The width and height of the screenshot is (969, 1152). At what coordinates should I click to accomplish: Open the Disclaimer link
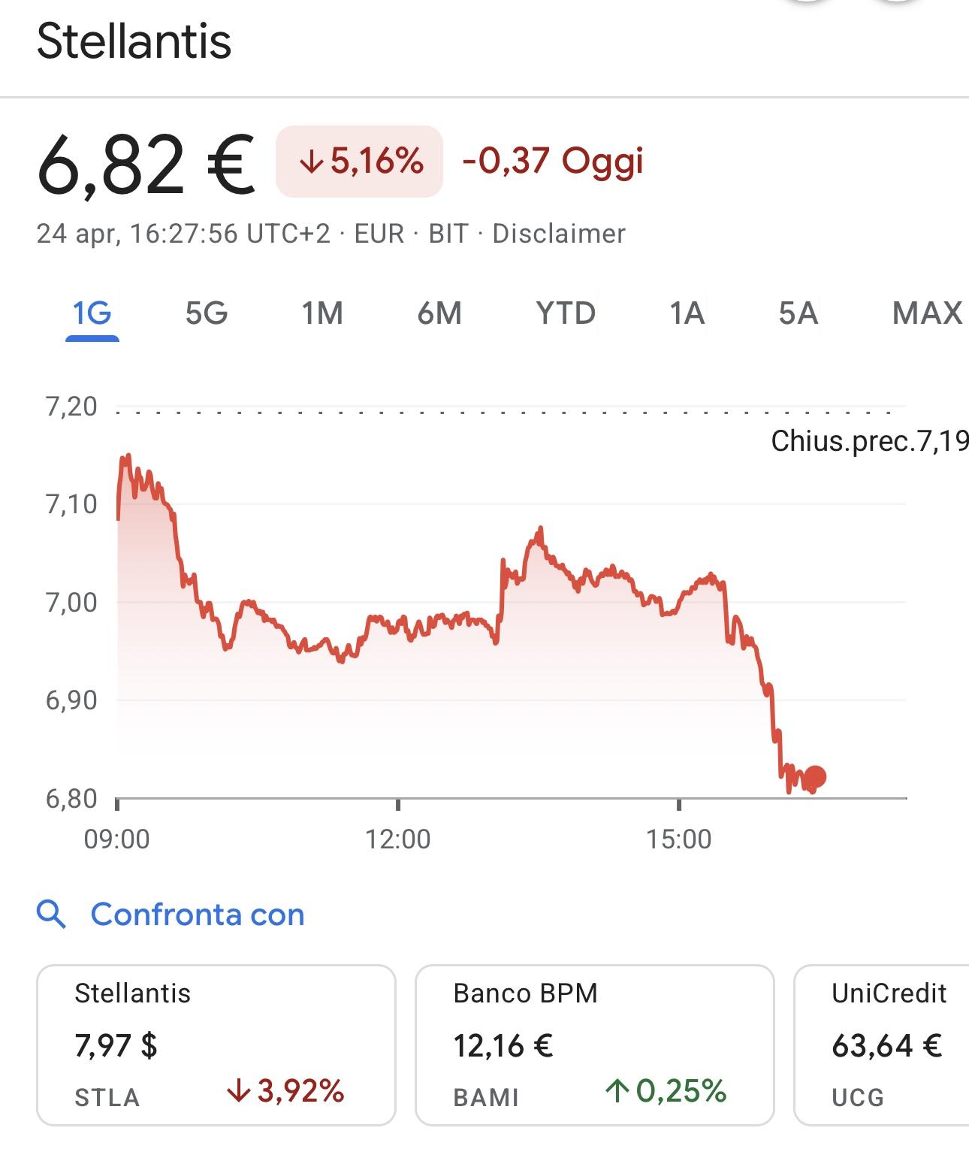(x=558, y=234)
